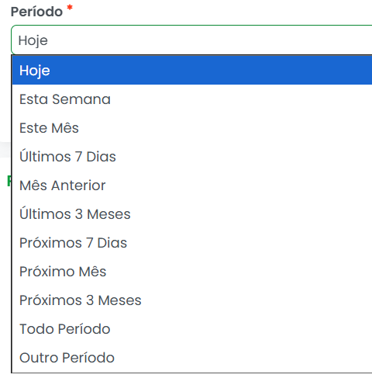Select Próximos 3 Meses option
Image resolution: width=372 pixels, height=385 pixels.
(192, 300)
